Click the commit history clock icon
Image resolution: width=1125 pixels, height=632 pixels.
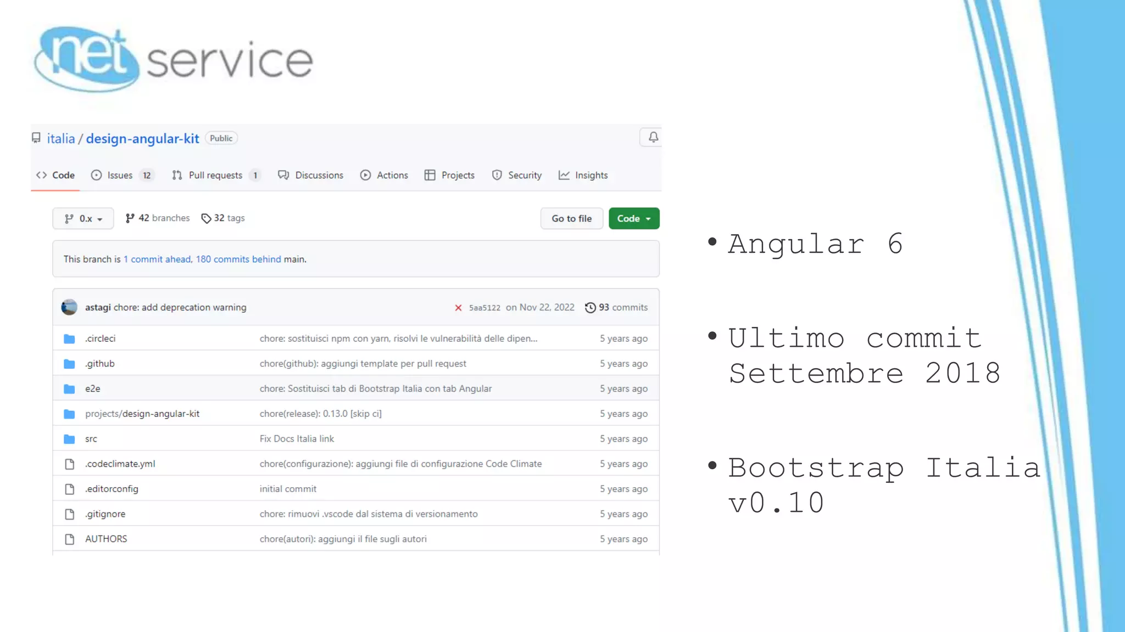[x=591, y=308]
